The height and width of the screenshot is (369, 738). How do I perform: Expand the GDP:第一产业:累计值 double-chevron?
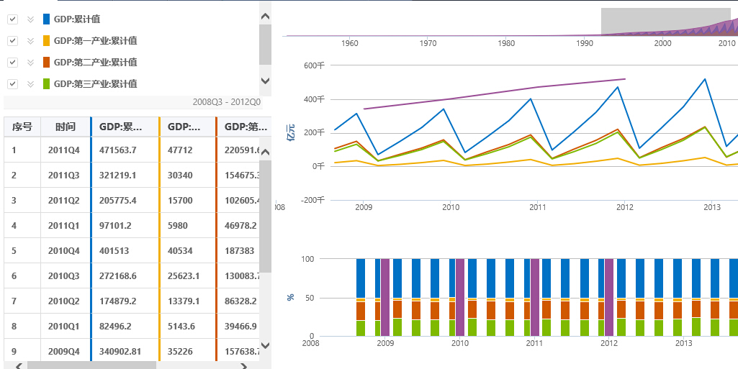30,41
